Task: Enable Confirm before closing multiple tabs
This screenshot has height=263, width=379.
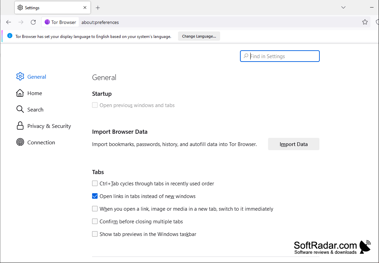Action: tap(95, 221)
